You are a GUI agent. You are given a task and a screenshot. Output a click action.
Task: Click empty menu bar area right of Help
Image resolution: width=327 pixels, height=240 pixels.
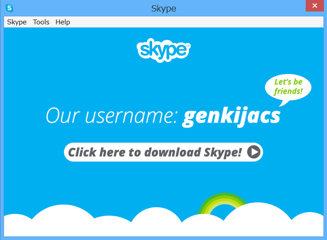click(x=197, y=22)
